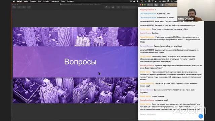Click the markup pen tool in the Preview toolbar

tap(106, 7)
